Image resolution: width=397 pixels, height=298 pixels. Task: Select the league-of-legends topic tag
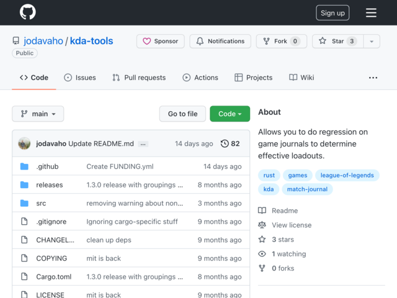(347, 175)
